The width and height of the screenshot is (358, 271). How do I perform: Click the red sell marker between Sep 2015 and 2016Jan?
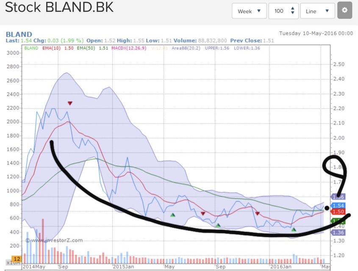click(257, 214)
